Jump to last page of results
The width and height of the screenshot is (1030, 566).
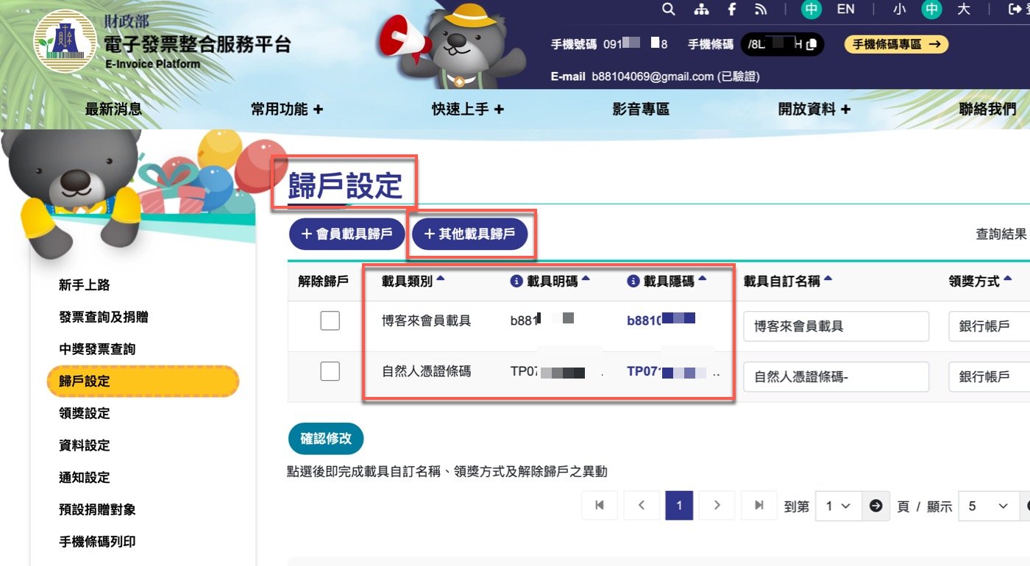click(x=759, y=506)
